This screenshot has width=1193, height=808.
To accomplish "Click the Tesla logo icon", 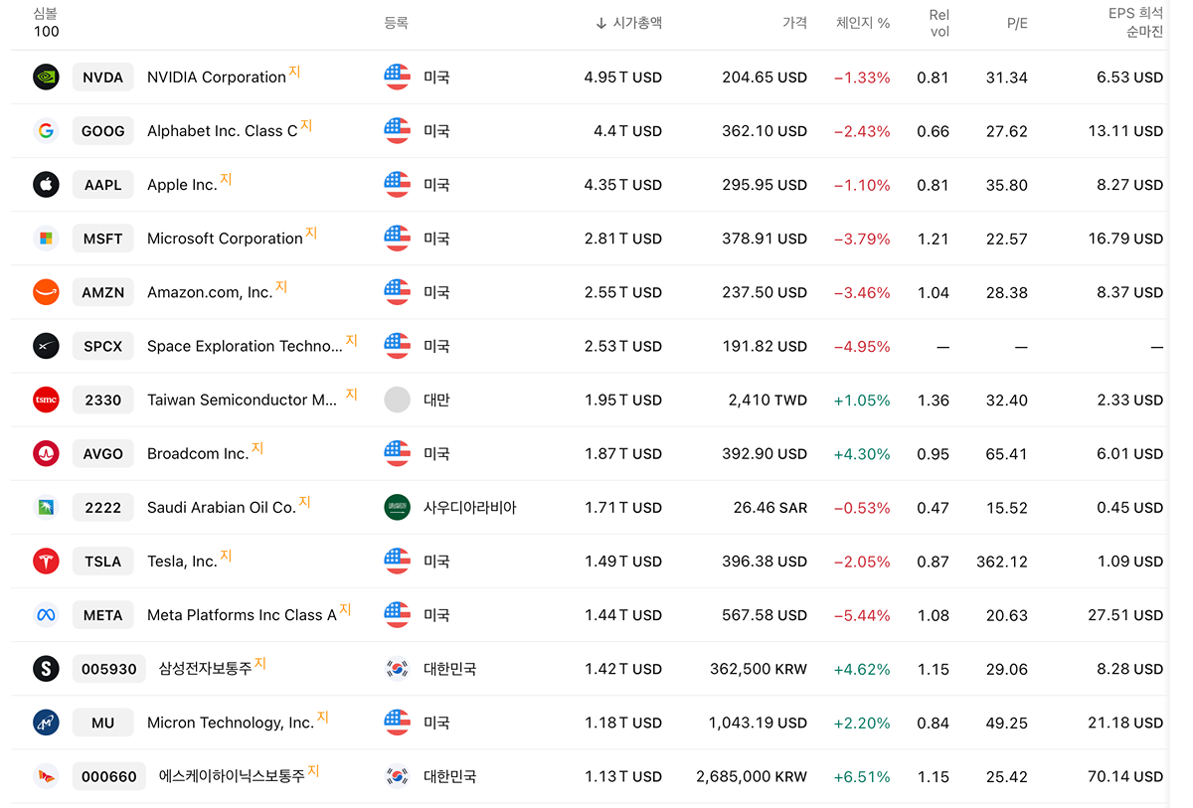I will tap(46, 562).
